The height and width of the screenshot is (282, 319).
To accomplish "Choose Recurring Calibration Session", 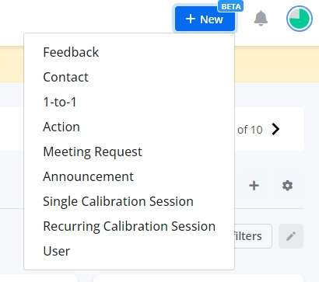I will pyautogui.click(x=129, y=226).
